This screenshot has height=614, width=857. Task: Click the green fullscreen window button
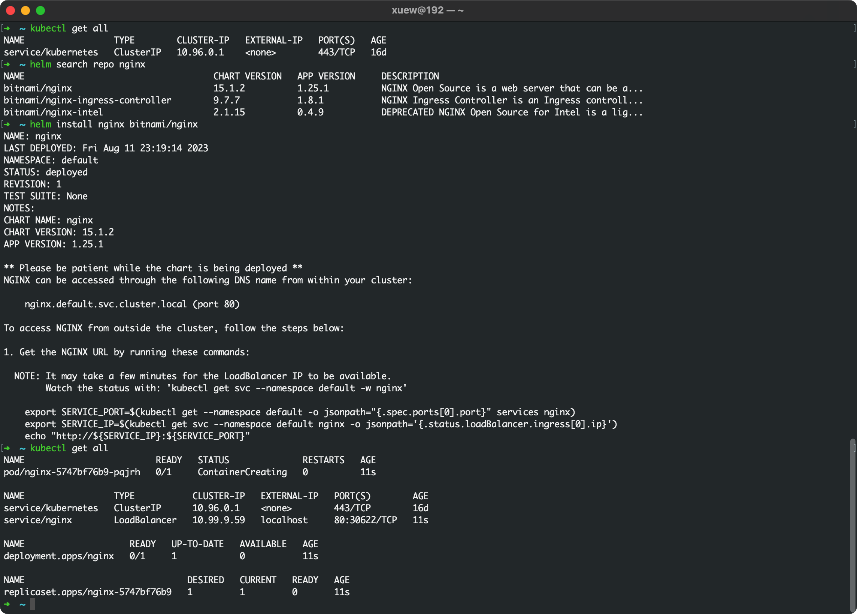coord(40,10)
